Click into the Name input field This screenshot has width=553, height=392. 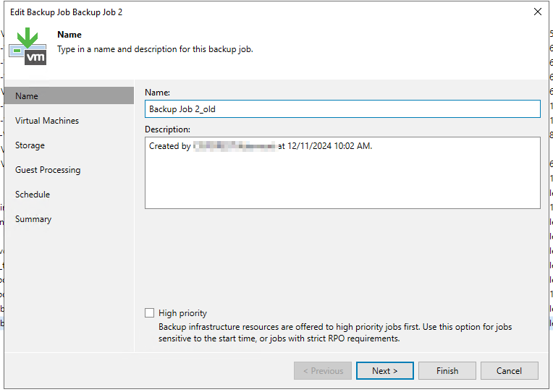coord(342,109)
